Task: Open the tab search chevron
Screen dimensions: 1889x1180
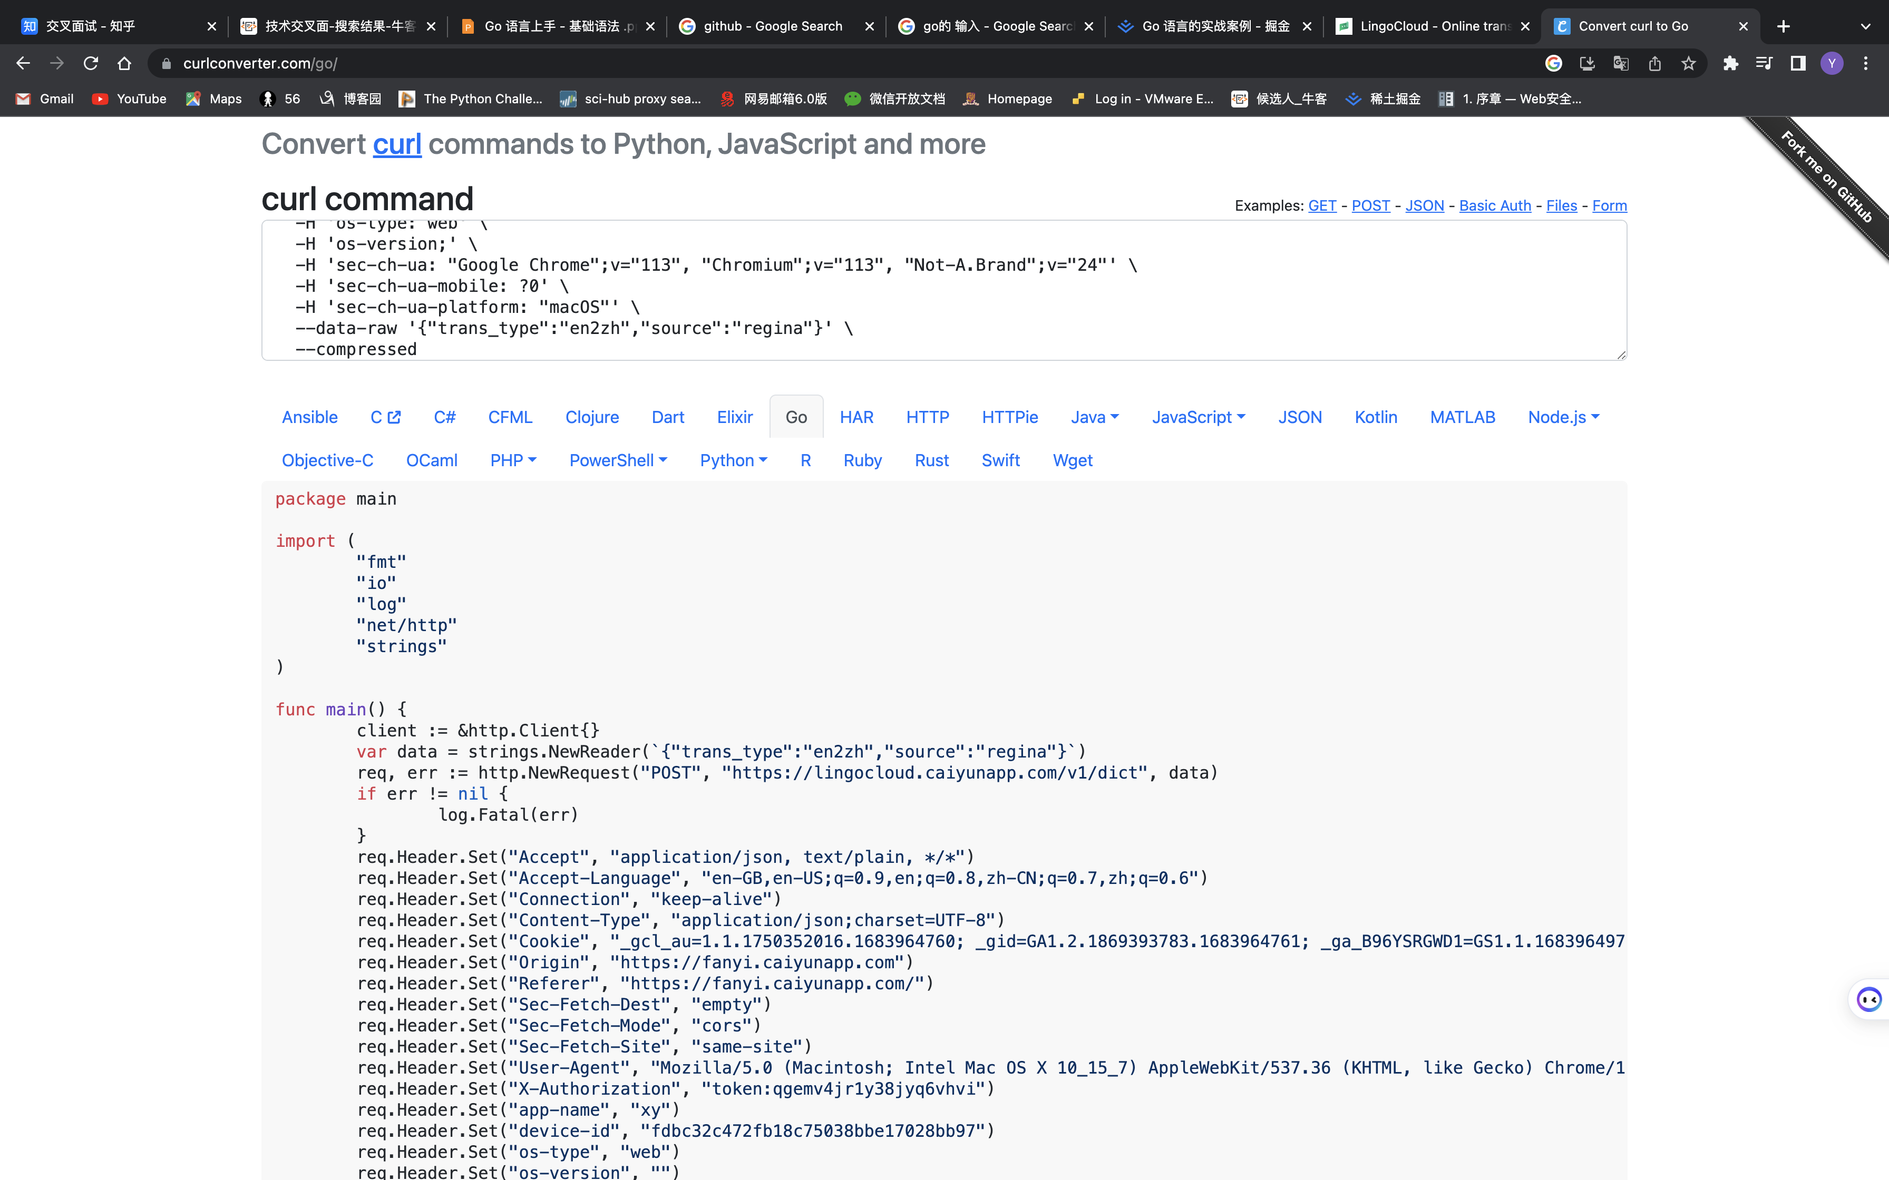Action: point(1866,26)
